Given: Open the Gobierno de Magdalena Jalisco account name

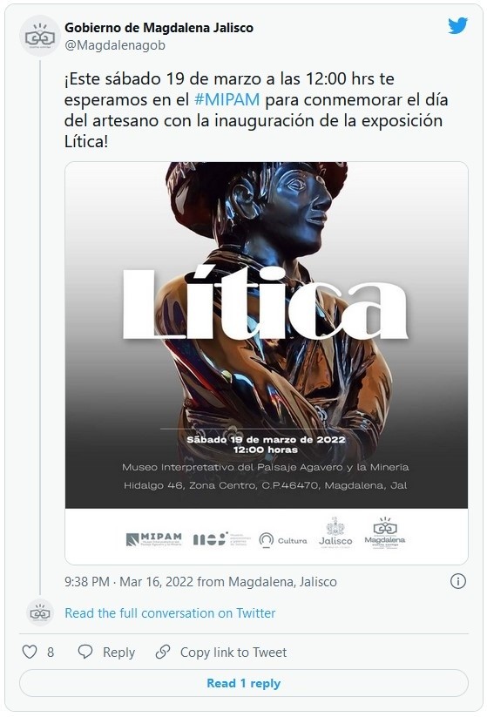Looking at the screenshot, I should coord(159,27).
